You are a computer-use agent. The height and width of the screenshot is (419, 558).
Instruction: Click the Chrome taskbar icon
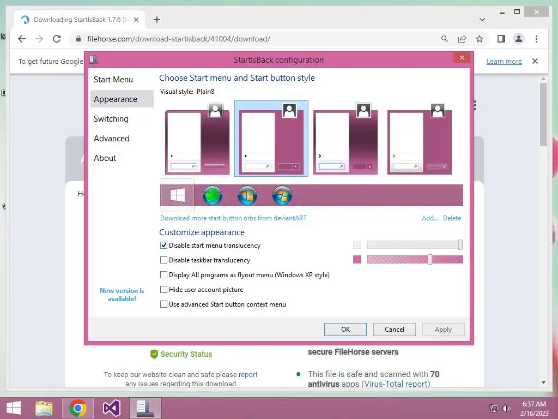point(78,408)
